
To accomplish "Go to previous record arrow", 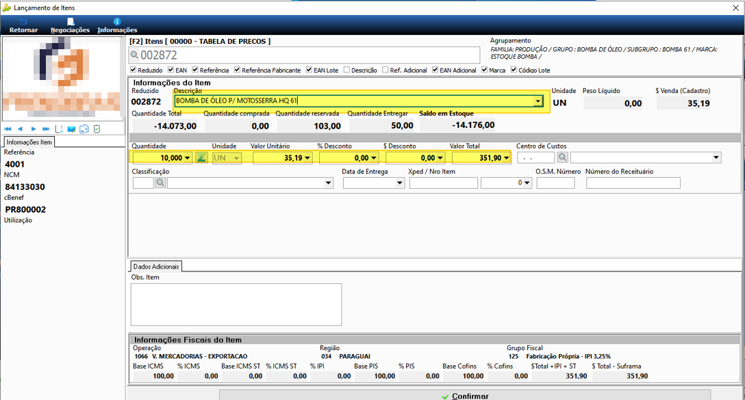I will click(x=20, y=129).
